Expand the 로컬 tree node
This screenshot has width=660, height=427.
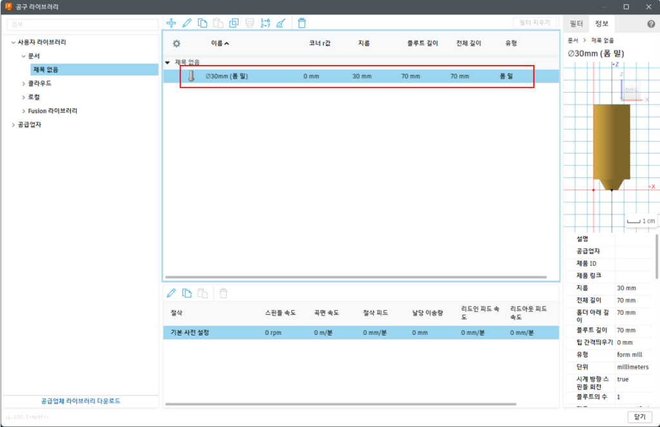[24, 97]
